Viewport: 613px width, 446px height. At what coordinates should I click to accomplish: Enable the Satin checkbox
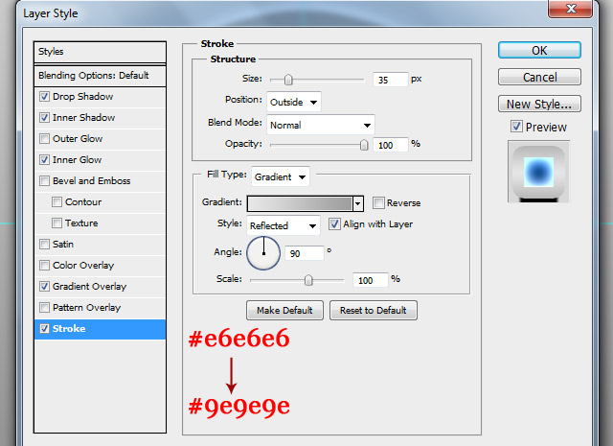[45, 245]
